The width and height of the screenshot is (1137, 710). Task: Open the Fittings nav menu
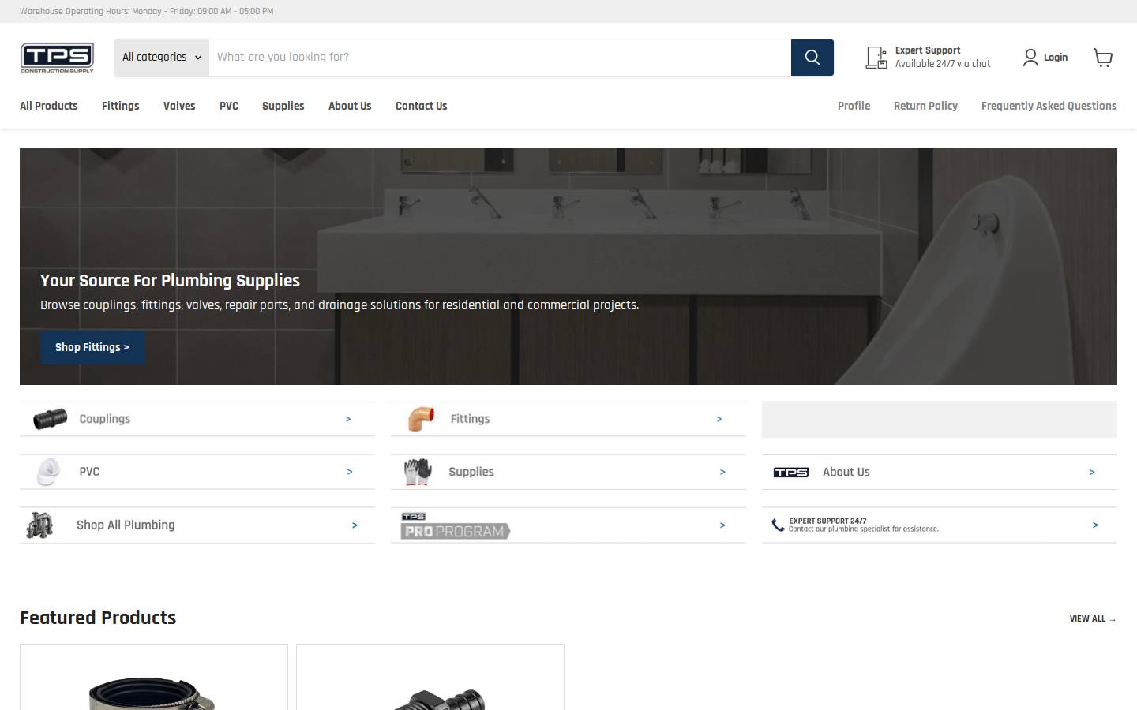tap(121, 106)
